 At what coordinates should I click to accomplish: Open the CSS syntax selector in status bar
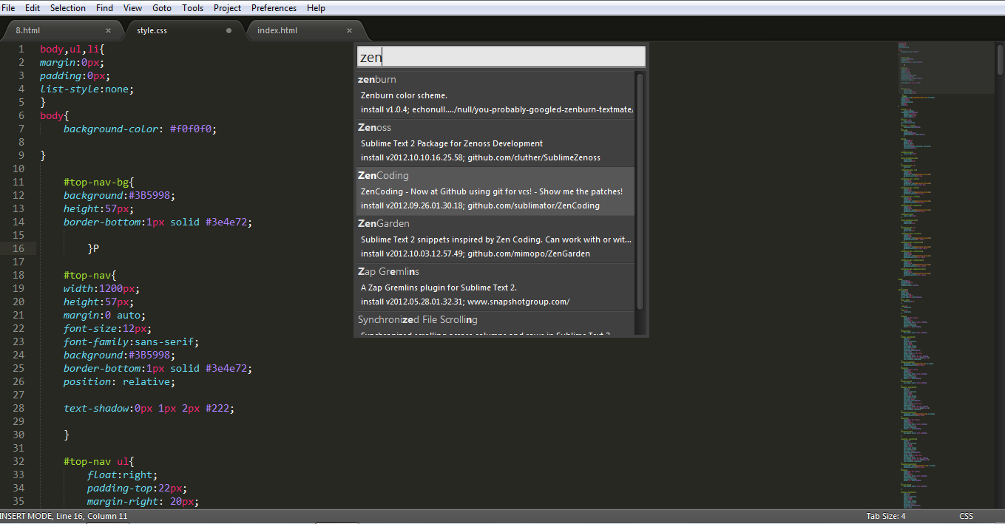tap(966, 515)
